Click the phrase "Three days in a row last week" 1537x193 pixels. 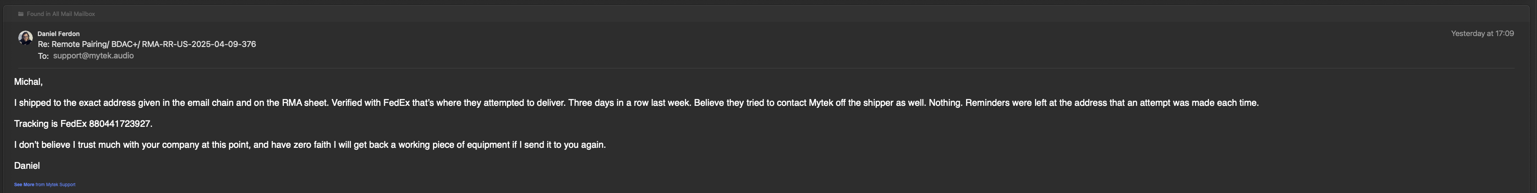point(628,103)
